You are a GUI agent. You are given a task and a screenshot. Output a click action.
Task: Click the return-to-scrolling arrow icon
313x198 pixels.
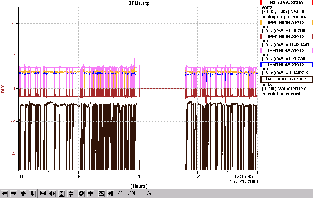[x=111, y=194]
